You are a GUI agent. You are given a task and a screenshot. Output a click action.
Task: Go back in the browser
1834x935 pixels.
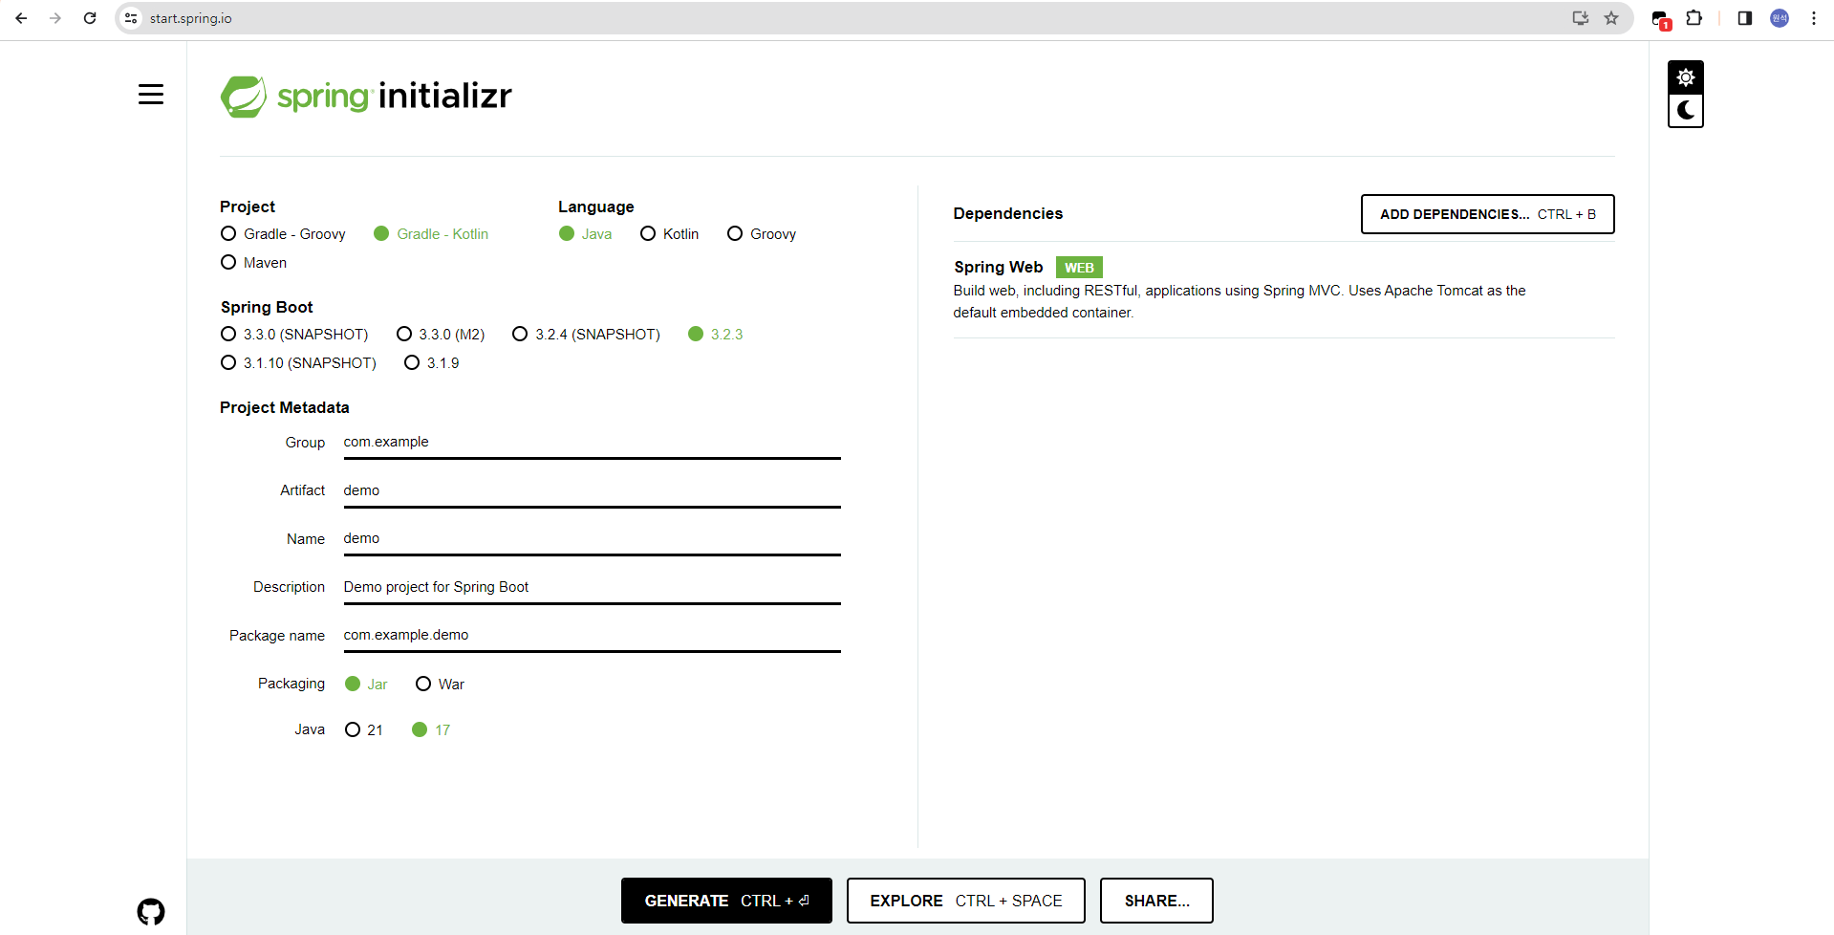coord(21,18)
